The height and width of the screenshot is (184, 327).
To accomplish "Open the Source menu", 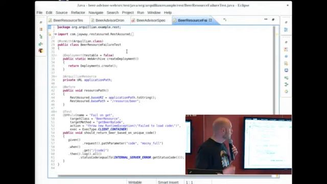I will click(x=61, y=12).
